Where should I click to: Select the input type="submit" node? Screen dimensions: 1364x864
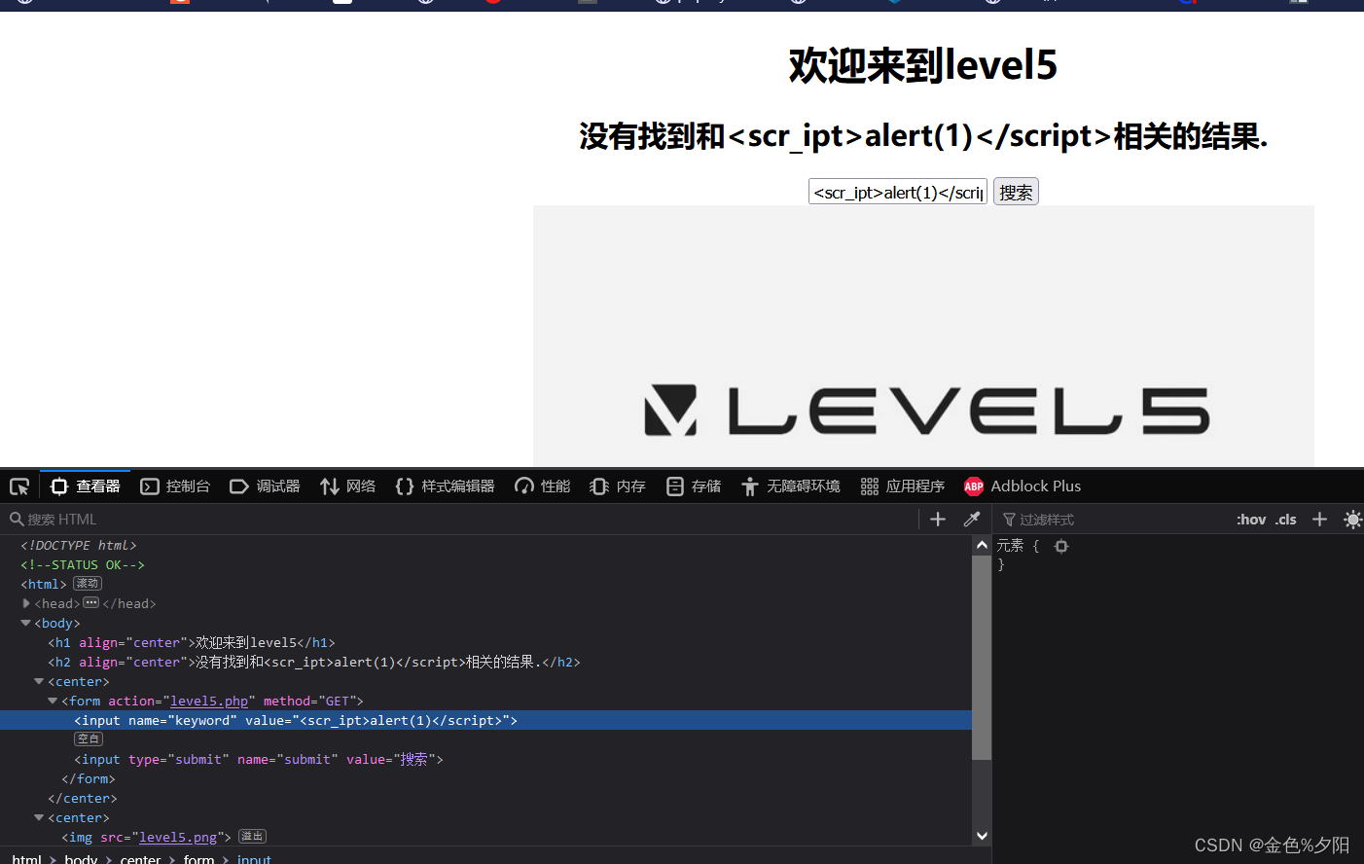point(259,760)
